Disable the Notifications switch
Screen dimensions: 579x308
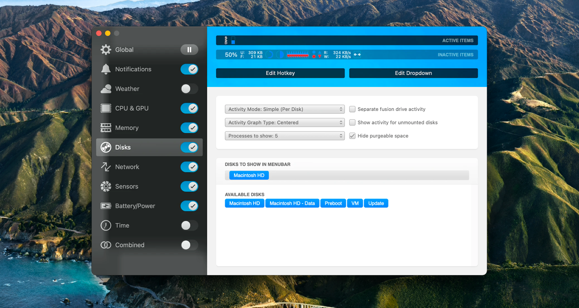pos(189,69)
